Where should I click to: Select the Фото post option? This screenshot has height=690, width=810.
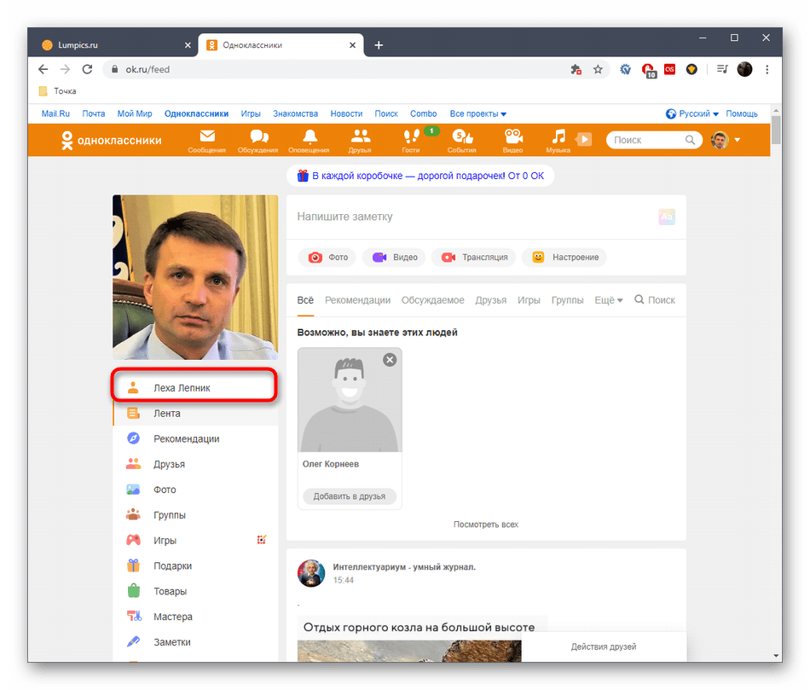click(x=327, y=257)
